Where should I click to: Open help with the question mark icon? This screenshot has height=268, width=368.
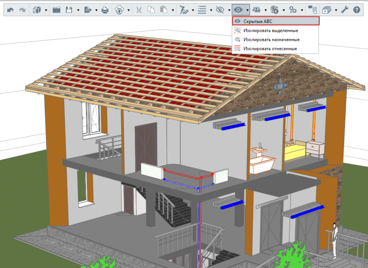tap(357, 10)
